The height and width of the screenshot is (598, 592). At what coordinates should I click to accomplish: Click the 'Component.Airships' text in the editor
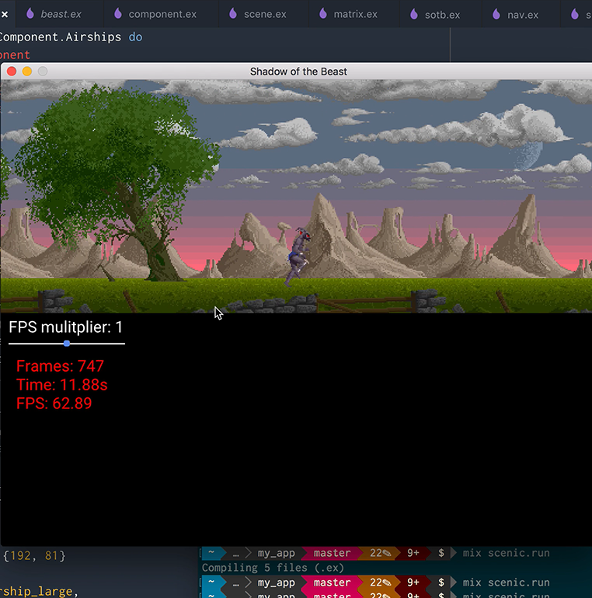point(60,37)
